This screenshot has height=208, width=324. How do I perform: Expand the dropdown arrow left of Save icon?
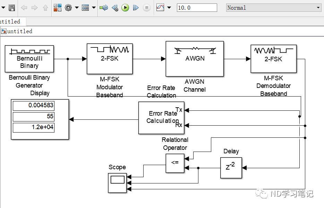coord(3,8)
